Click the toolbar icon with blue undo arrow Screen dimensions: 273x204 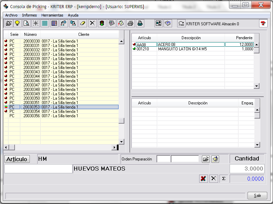click(x=168, y=23)
